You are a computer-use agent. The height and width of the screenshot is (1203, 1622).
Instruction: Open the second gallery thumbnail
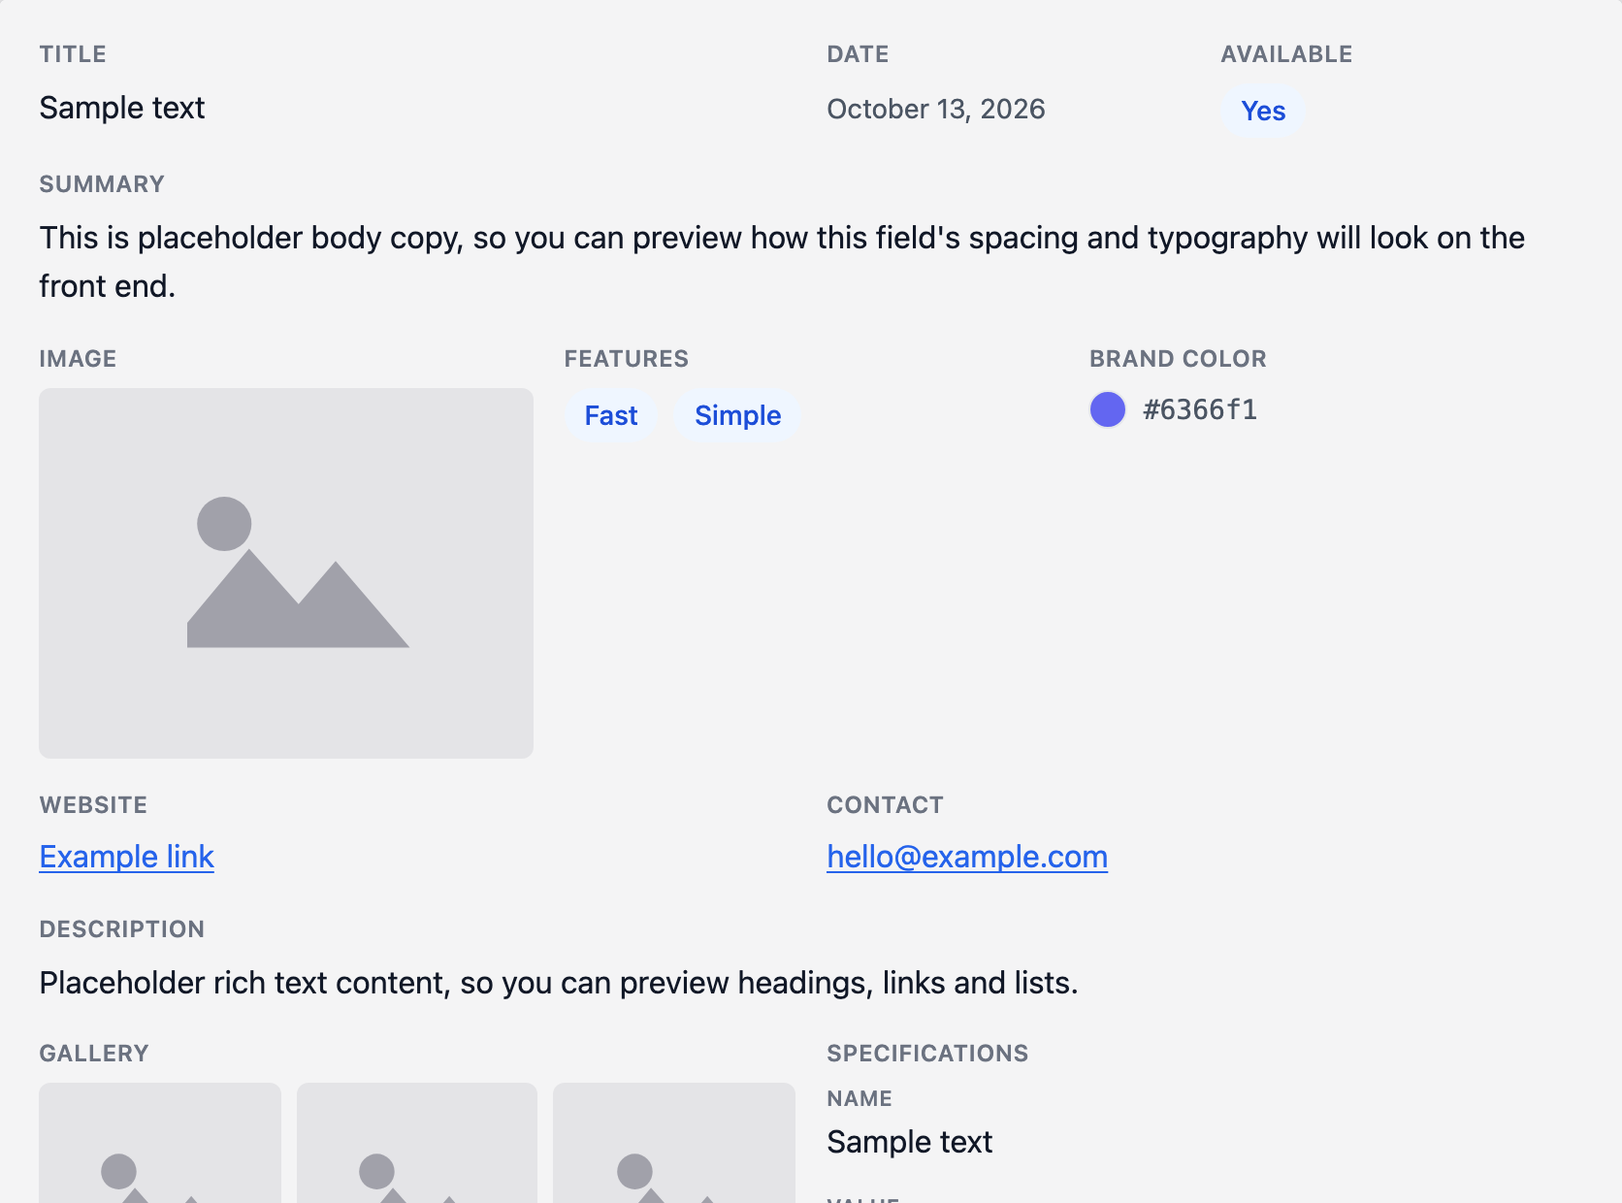coord(417,1143)
